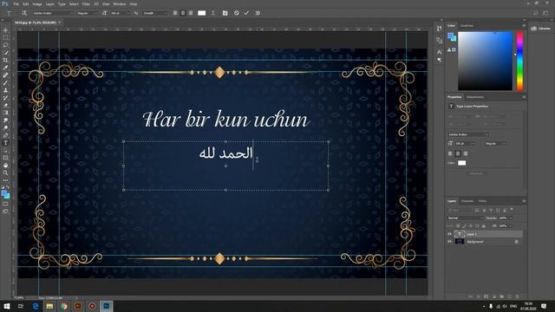
Task: Switch to the Channels tab
Action: pos(467,201)
